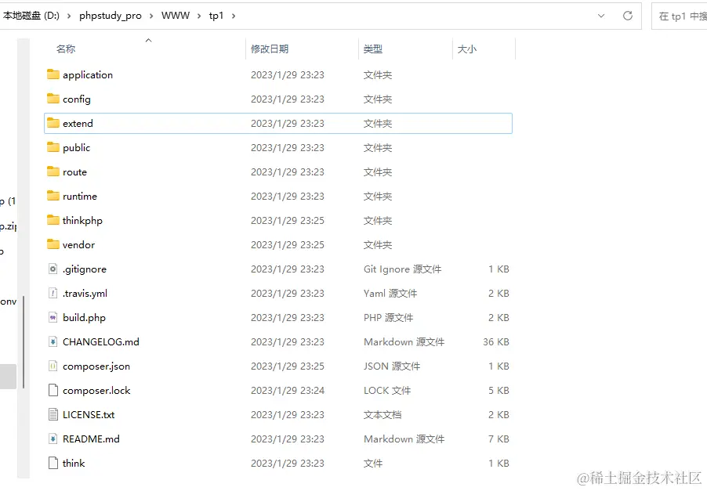Click the Git Ignore 源文件 type cell
The height and width of the screenshot is (491, 707).
pos(403,269)
